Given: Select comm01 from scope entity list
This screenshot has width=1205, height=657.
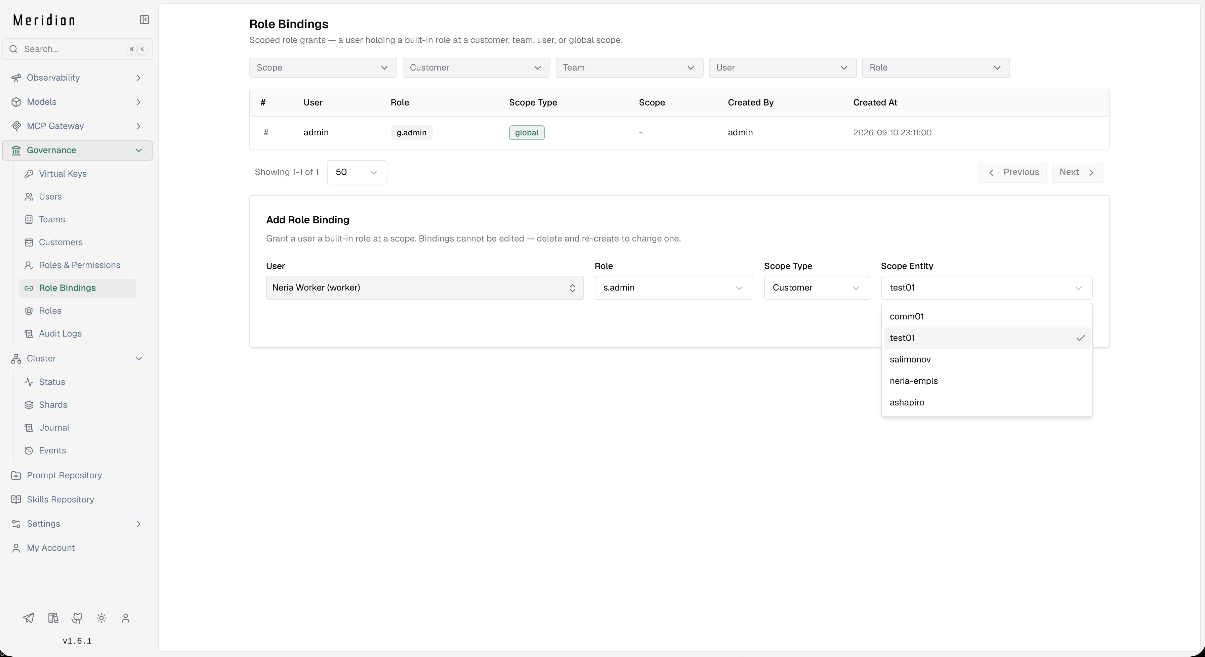Looking at the screenshot, I should tap(987, 316).
